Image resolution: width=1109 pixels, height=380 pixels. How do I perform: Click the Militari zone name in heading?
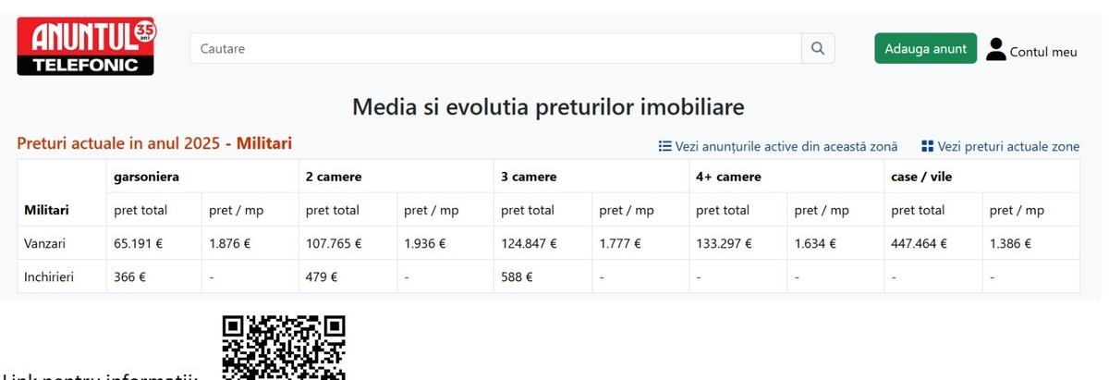[264, 143]
